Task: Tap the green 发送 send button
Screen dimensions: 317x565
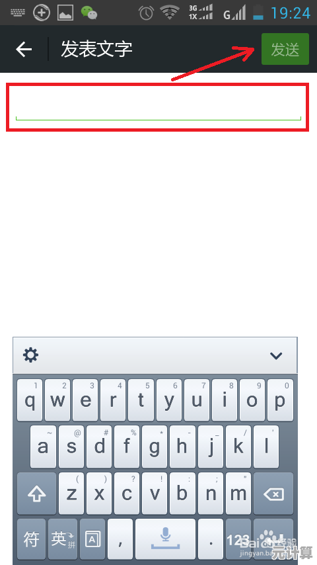Action: [x=285, y=49]
